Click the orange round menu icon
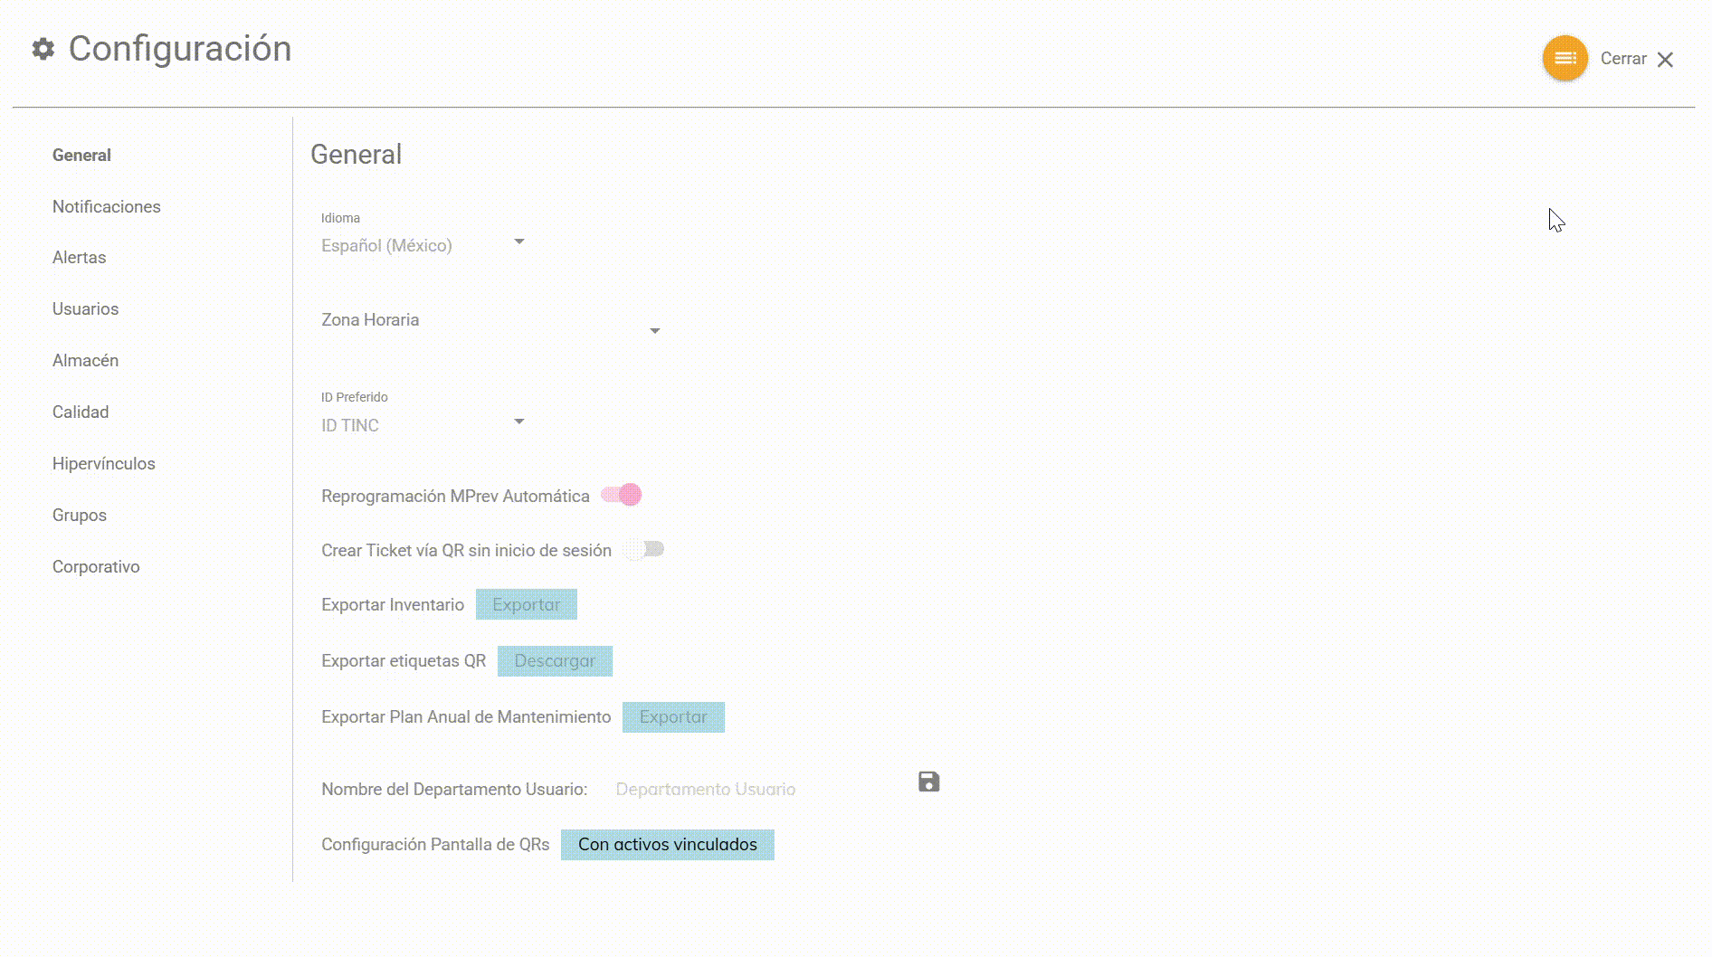Viewport: 1712px width, 957px height. pyautogui.click(x=1565, y=59)
